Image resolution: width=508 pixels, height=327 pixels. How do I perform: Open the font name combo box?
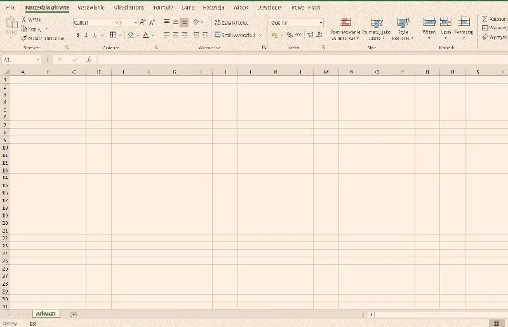[96, 22]
